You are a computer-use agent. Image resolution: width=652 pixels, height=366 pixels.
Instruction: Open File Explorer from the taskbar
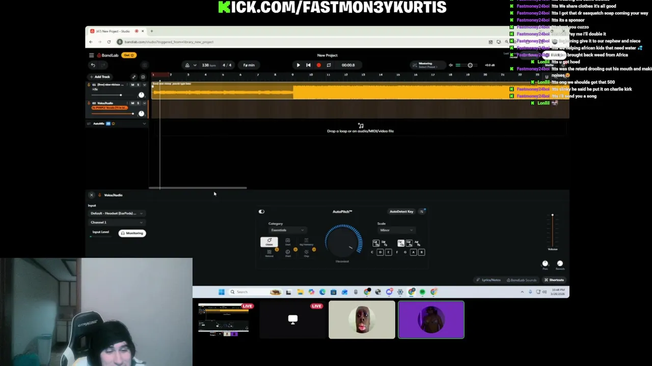(x=300, y=292)
